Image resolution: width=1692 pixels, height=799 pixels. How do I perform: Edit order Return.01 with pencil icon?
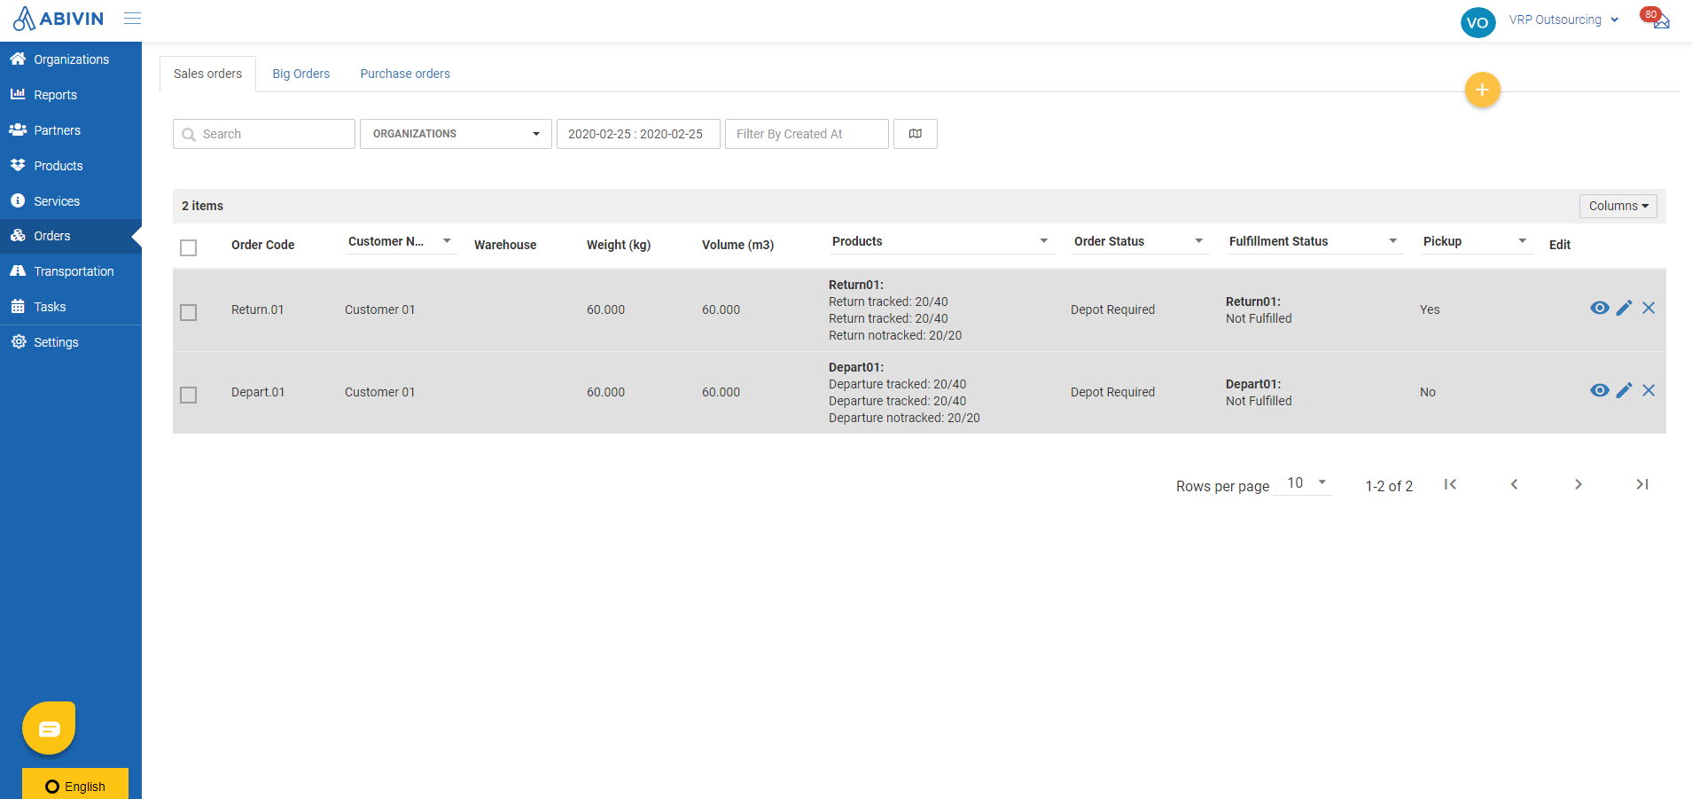coord(1624,308)
